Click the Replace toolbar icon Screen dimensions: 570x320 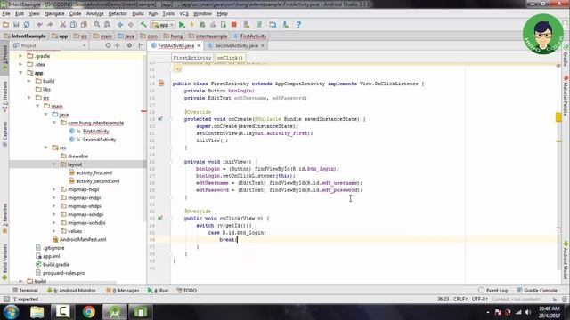tap(107, 25)
